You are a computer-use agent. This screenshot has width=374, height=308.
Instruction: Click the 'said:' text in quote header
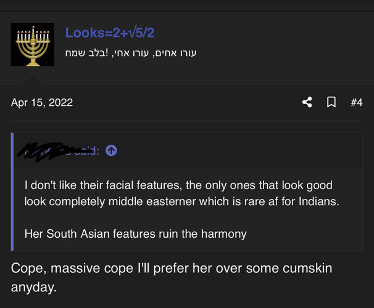coord(86,151)
